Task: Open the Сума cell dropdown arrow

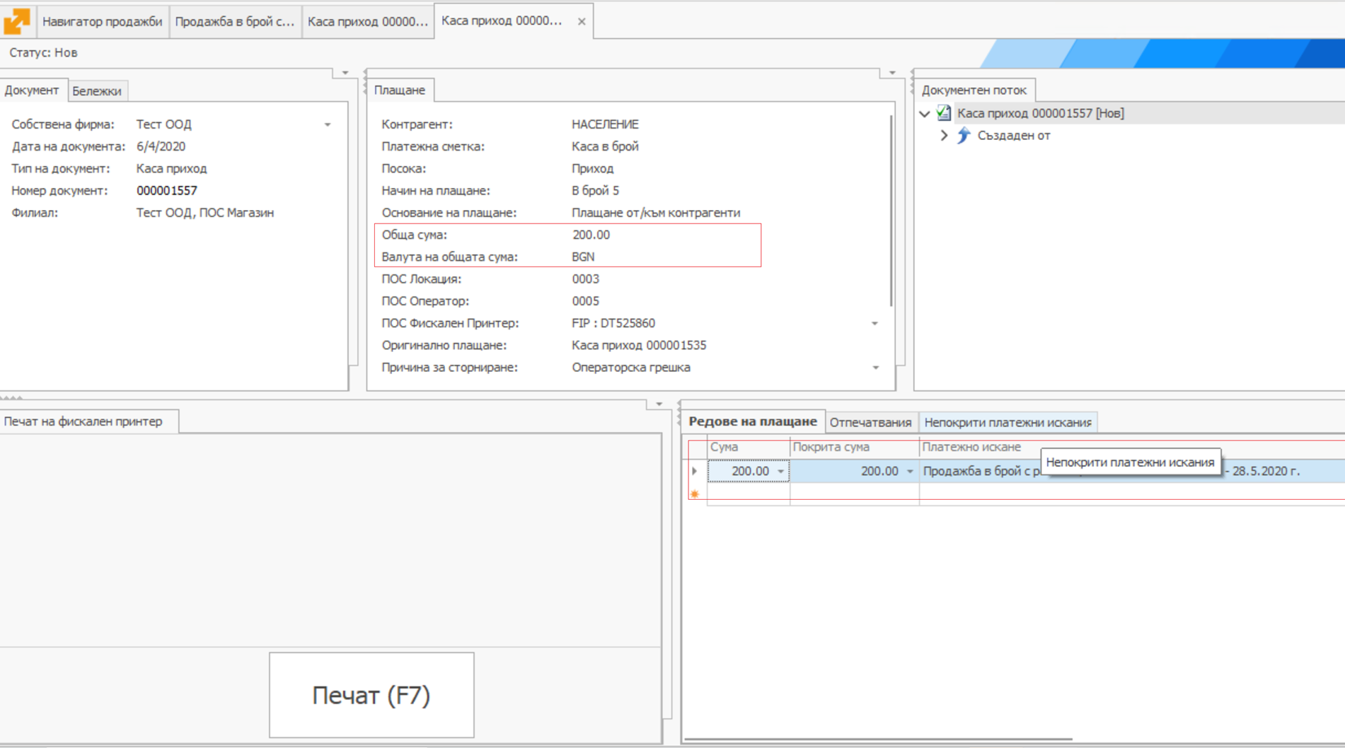Action: pos(781,472)
